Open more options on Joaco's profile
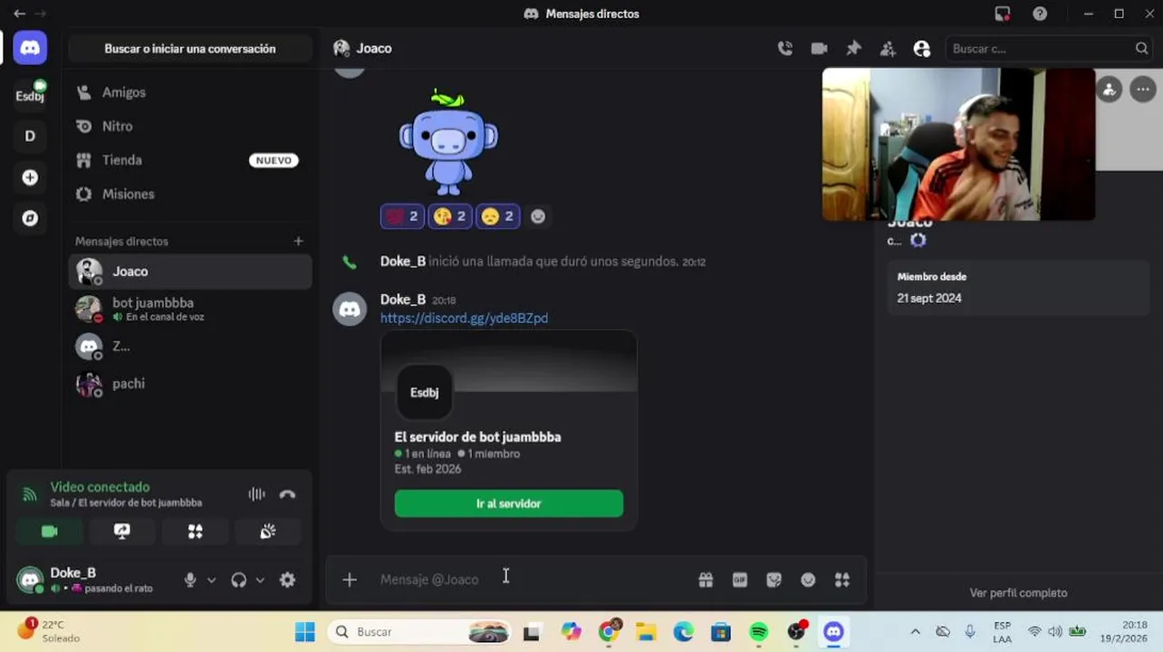The height and width of the screenshot is (652, 1163). click(x=1143, y=90)
